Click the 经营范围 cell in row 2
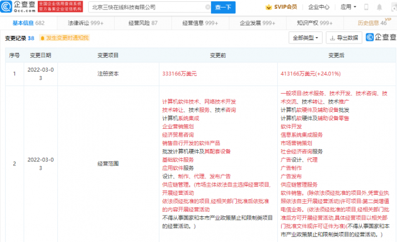 [108, 163]
